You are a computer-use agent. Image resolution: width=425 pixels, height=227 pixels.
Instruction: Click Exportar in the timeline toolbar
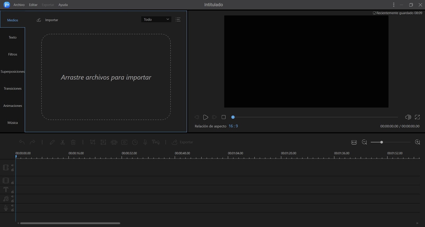pos(182,142)
